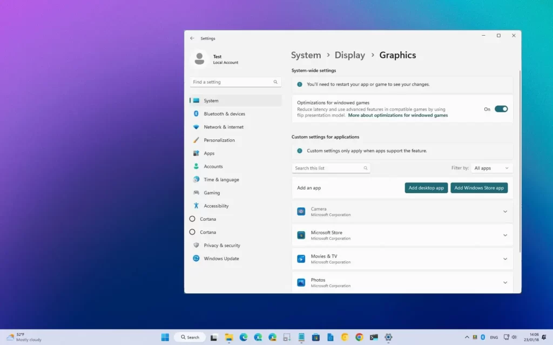This screenshot has height=345, width=553.
Task: Launch Microsoft Edge from the taskbar
Action: (x=244, y=337)
